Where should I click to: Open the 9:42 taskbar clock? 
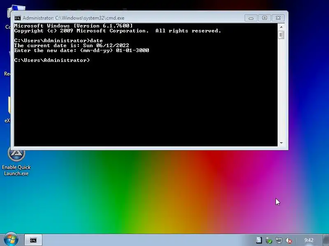click(309, 240)
